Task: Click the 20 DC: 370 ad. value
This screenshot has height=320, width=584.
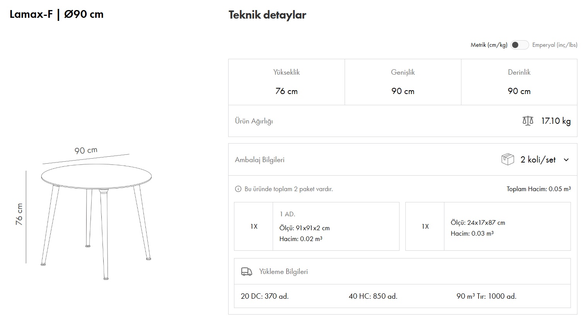Action: coord(265,296)
